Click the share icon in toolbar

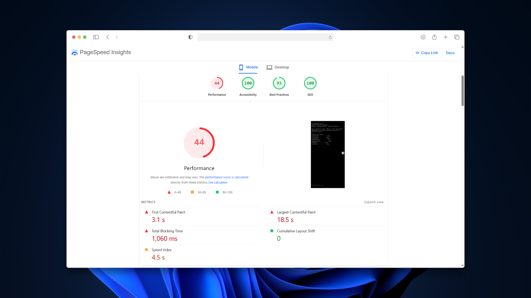click(x=434, y=37)
